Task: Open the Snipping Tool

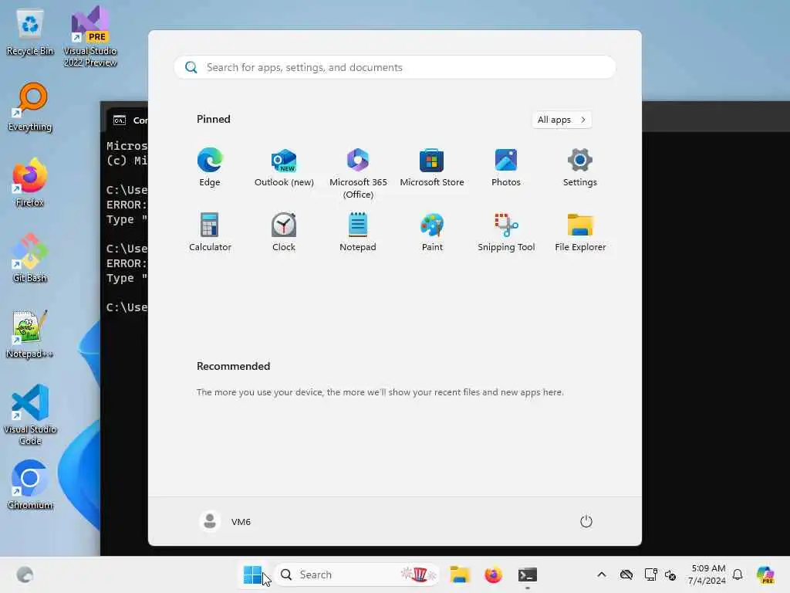Action: tap(506, 232)
